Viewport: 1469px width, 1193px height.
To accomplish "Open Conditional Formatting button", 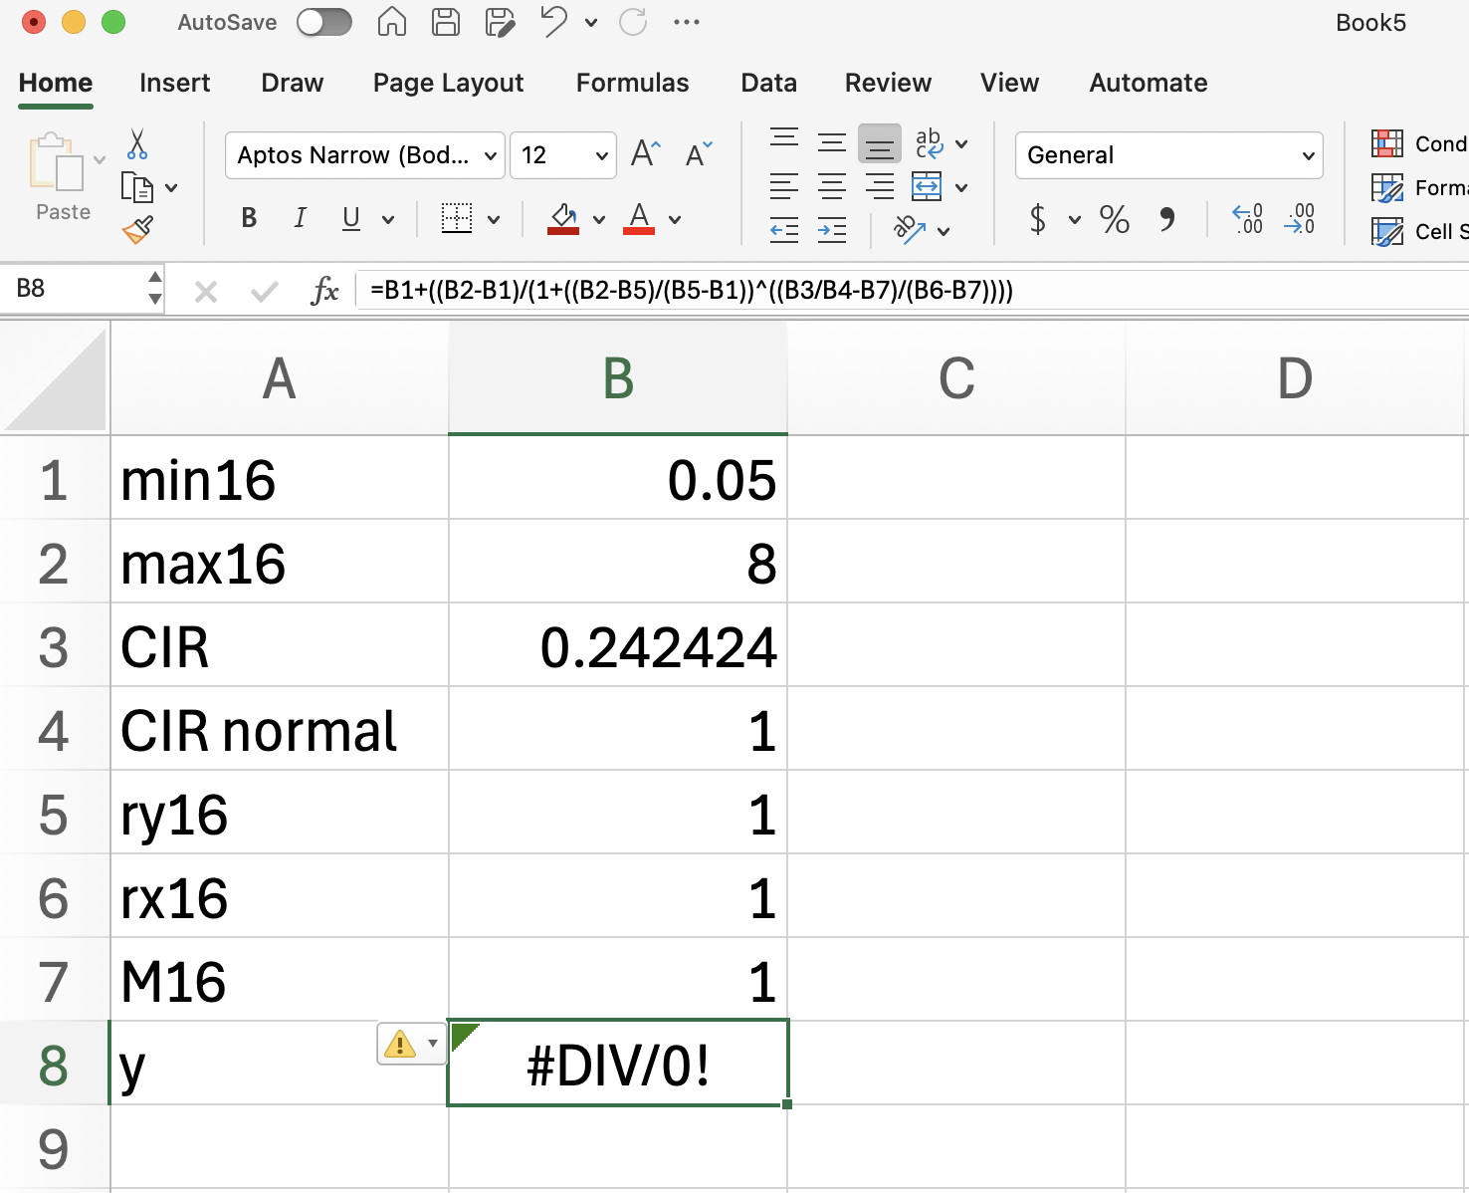I will tap(1419, 143).
